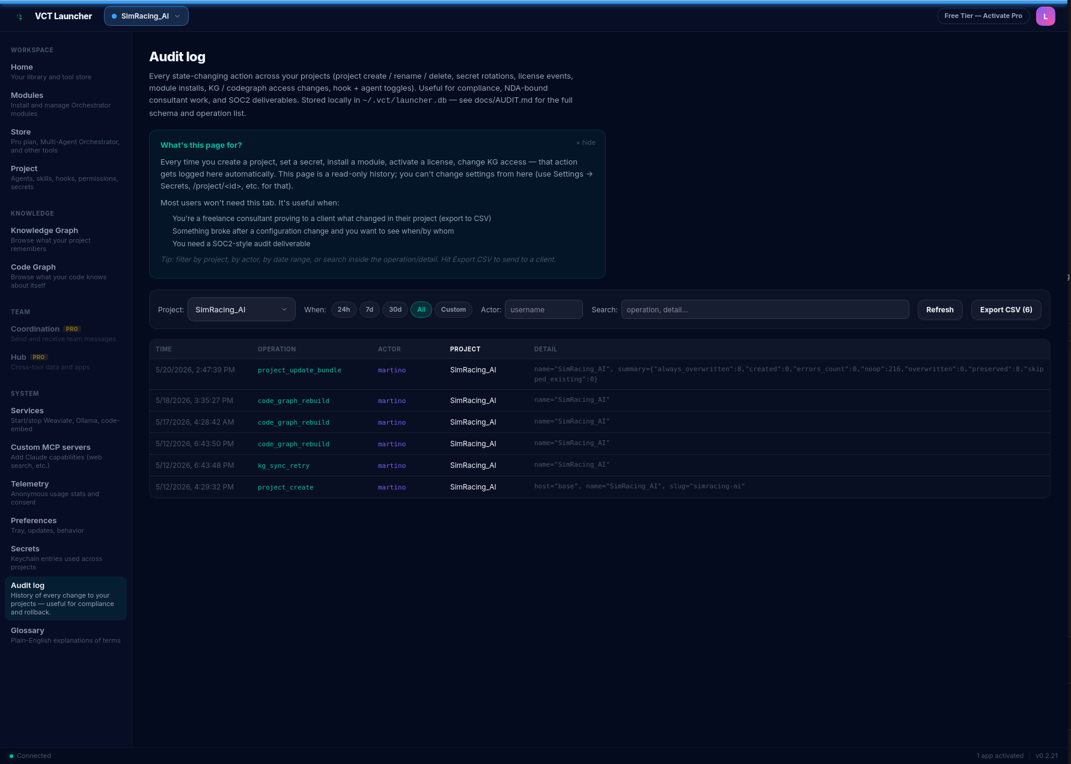The image size is (1071, 764).
Task: Click timestamp 5/20/2026, 2:47:39 PM
Action: tap(195, 370)
